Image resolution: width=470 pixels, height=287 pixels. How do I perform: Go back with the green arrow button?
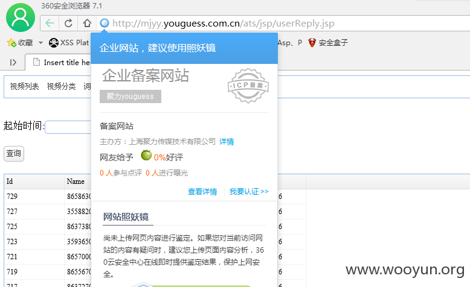pos(50,23)
